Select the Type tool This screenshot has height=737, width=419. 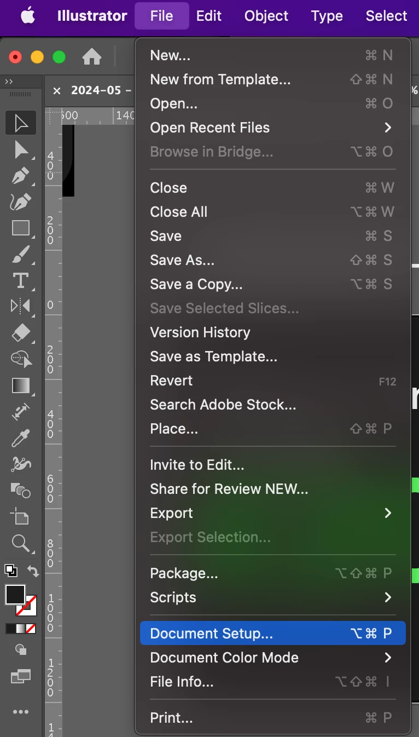coord(21,280)
